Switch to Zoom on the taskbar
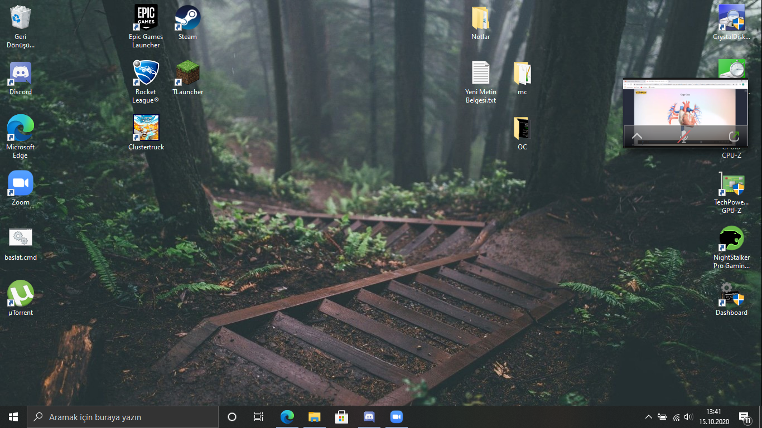 coord(397,417)
